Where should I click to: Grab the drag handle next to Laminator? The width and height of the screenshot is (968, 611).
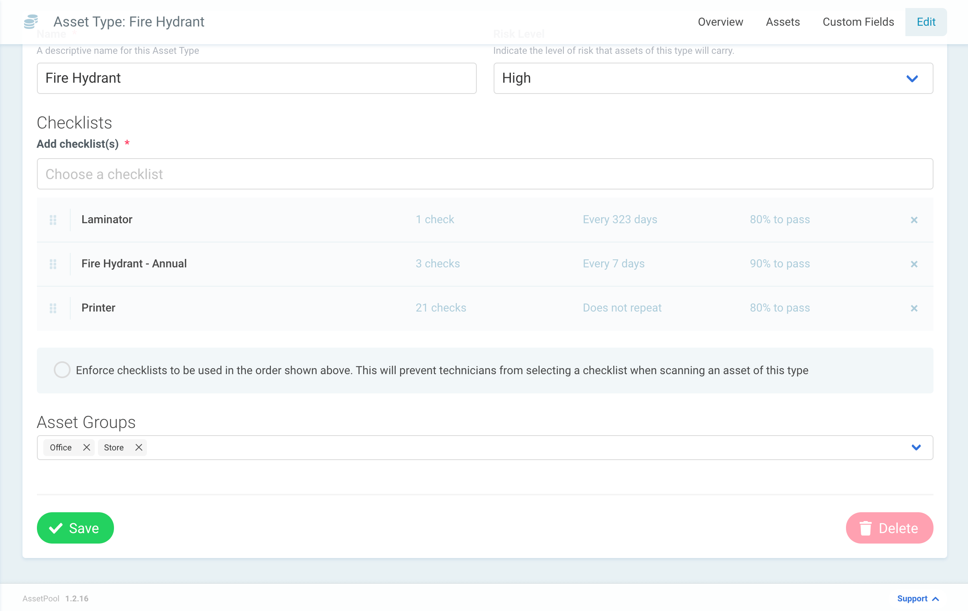pos(53,220)
